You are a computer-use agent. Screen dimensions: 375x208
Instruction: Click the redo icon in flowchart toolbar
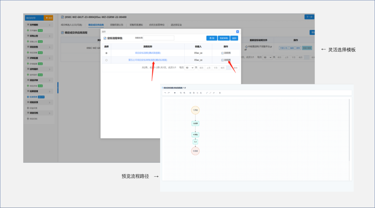pyautogui.click(x=169, y=93)
